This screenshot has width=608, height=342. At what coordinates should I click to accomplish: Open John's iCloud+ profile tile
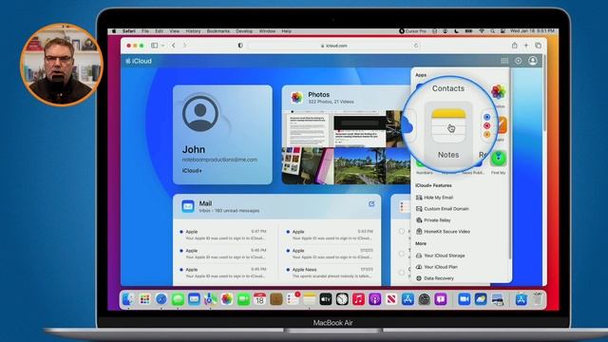coord(222,135)
